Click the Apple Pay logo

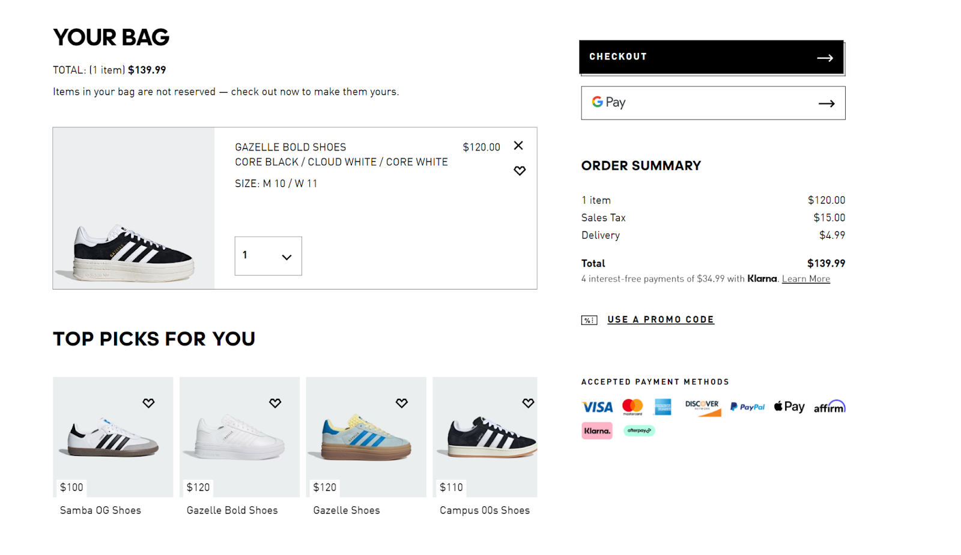(x=789, y=407)
